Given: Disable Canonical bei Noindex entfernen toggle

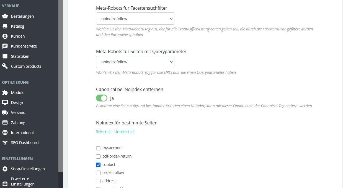Looking at the screenshot, I should click(x=102, y=98).
